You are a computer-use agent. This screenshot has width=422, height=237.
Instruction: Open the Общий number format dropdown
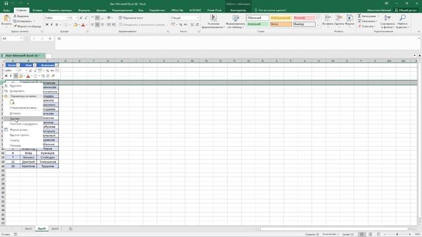coord(198,18)
